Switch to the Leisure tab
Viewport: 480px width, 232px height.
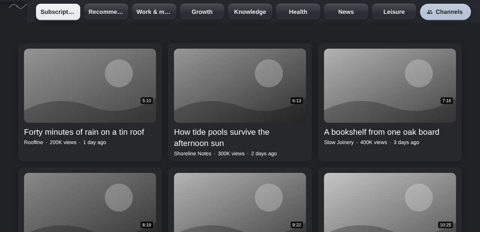point(394,12)
